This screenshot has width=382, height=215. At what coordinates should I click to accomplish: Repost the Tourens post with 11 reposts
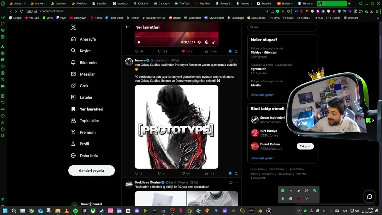click(161, 173)
